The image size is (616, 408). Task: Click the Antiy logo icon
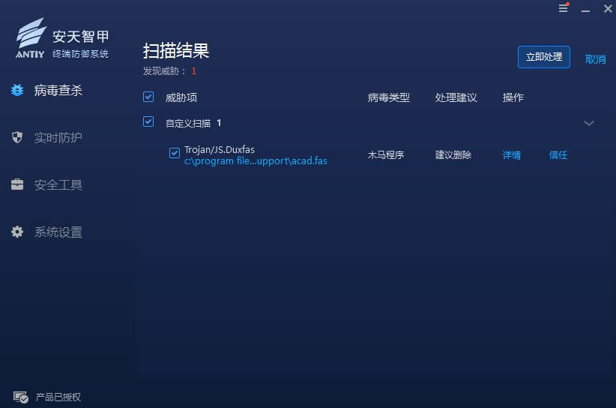(x=31, y=39)
